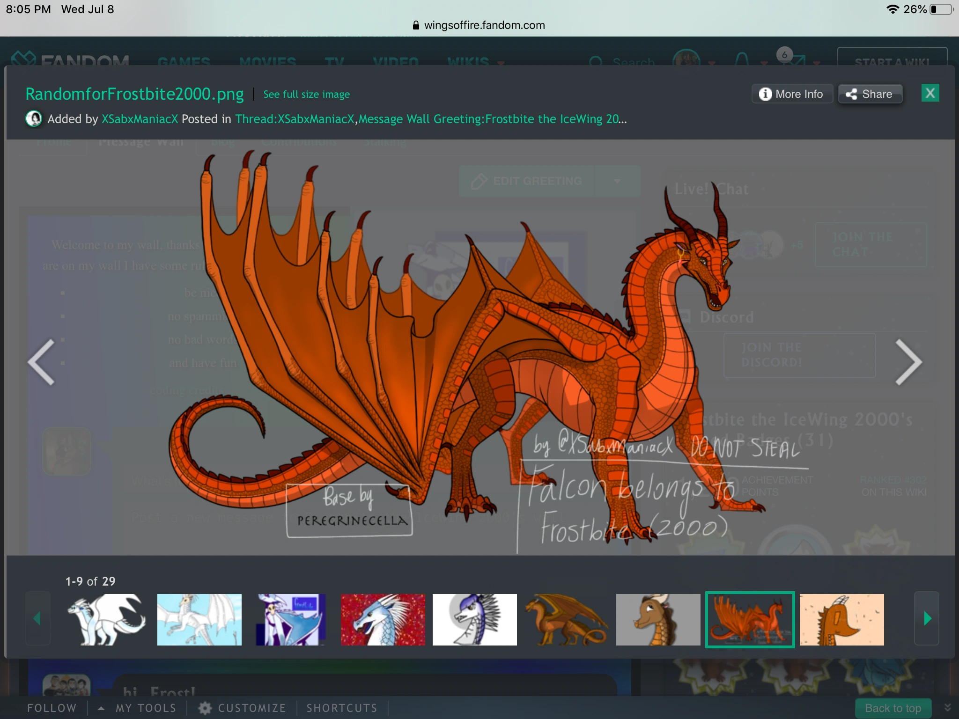The image size is (959, 719).
Task: Open the RandomforFrostbite2000.png file title link
Action: [x=134, y=94]
